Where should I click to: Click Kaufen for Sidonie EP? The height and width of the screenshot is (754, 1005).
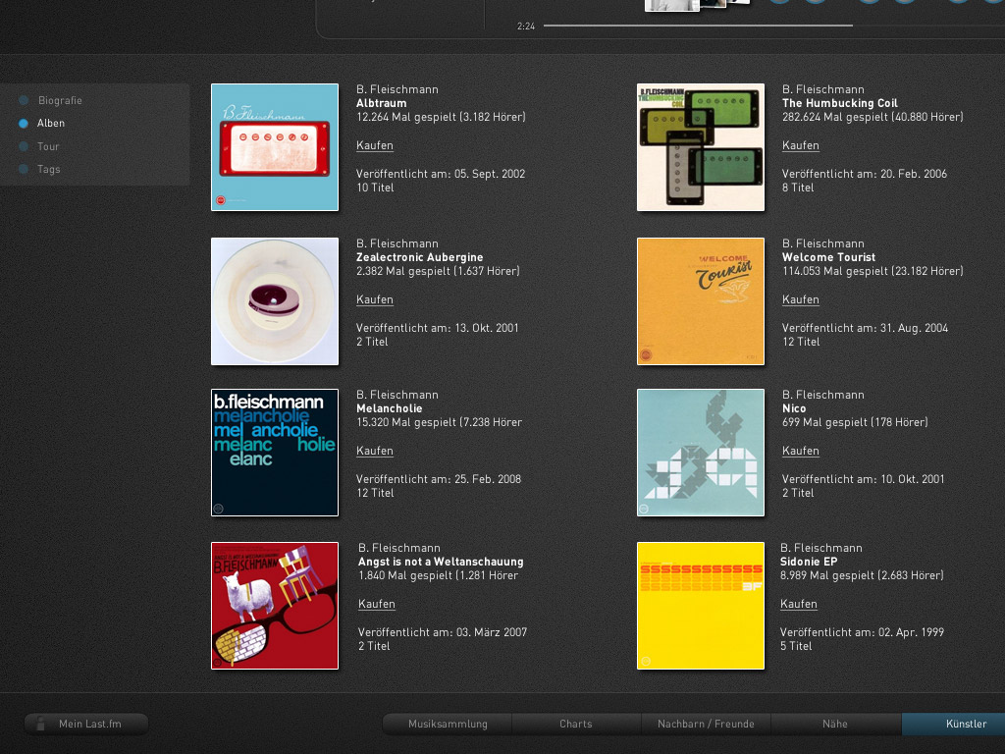point(799,604)
